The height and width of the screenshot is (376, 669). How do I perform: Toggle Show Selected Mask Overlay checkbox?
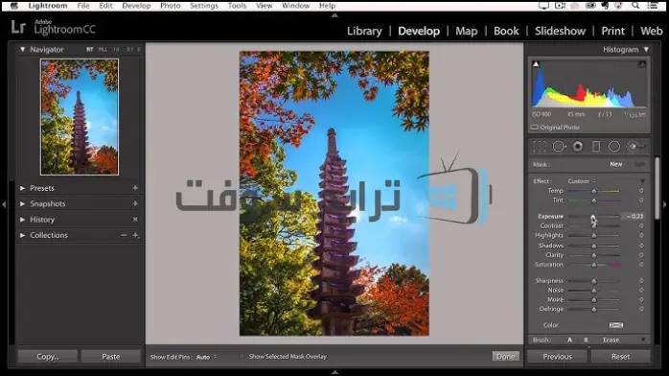(242, 357)
